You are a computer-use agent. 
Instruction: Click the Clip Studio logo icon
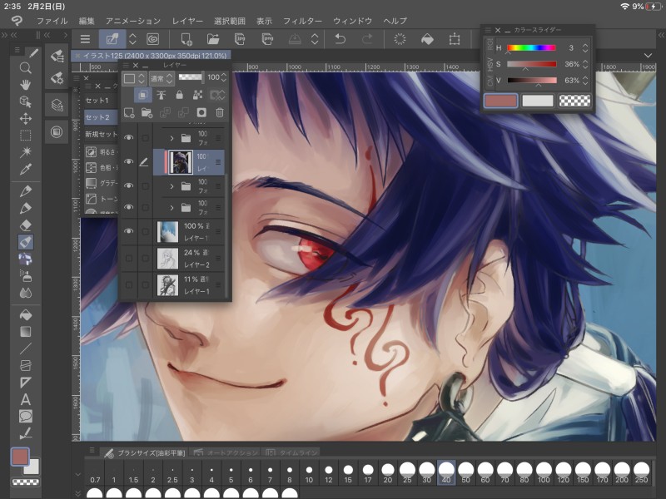17,20
